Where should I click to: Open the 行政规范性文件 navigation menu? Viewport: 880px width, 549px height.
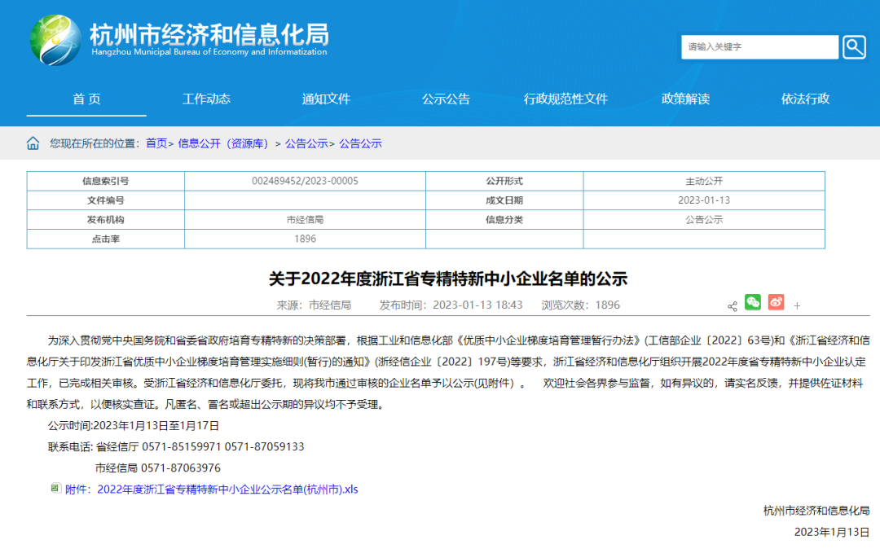tap(565, 99)
